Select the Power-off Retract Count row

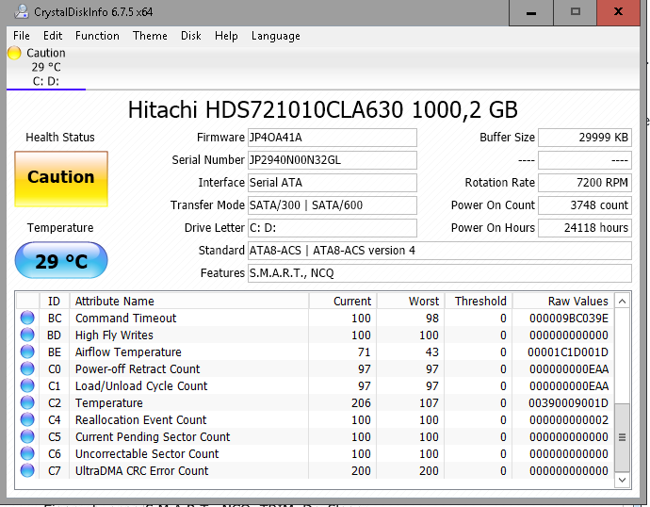coord(315,369)
